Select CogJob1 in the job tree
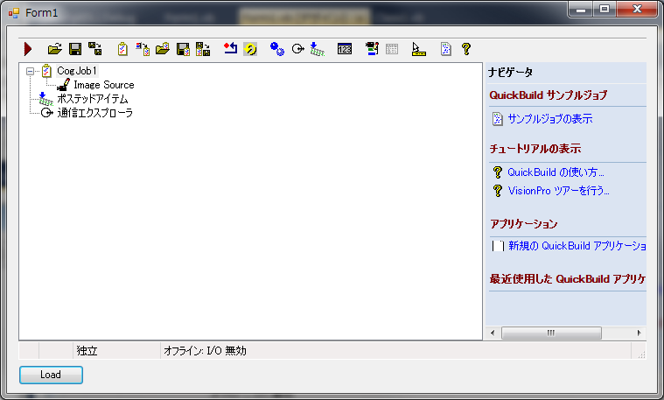This screenshot has width=664, height=400. click(77, 71)
